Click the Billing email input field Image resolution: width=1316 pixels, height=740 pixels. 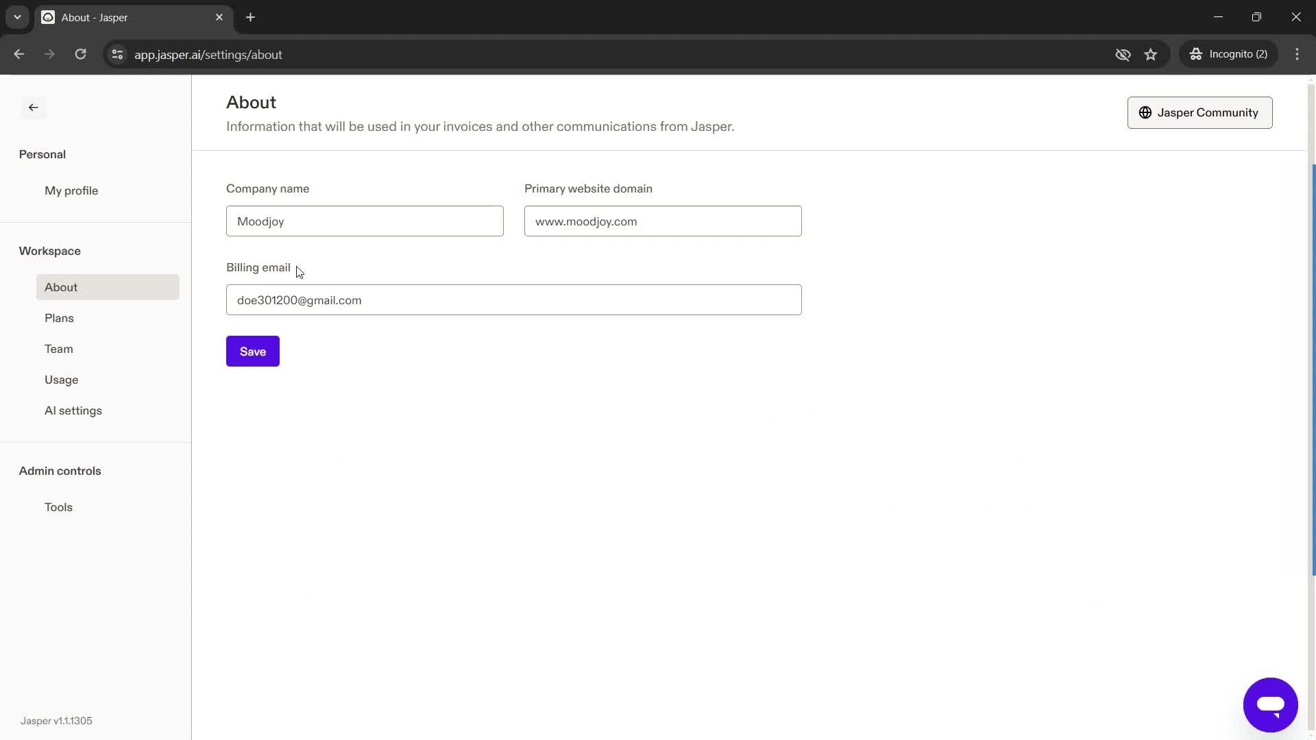pyautogui.click(x=513, y=300)
